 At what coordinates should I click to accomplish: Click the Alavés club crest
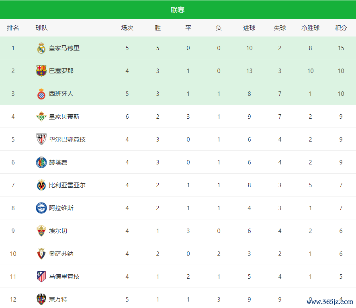(41, 208)
